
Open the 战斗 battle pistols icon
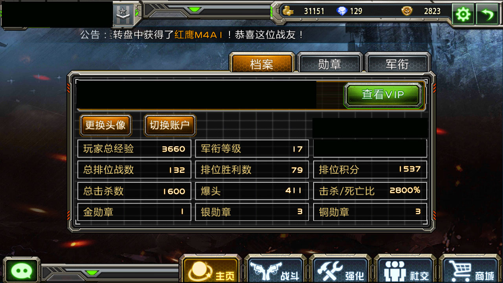(275, 270)
